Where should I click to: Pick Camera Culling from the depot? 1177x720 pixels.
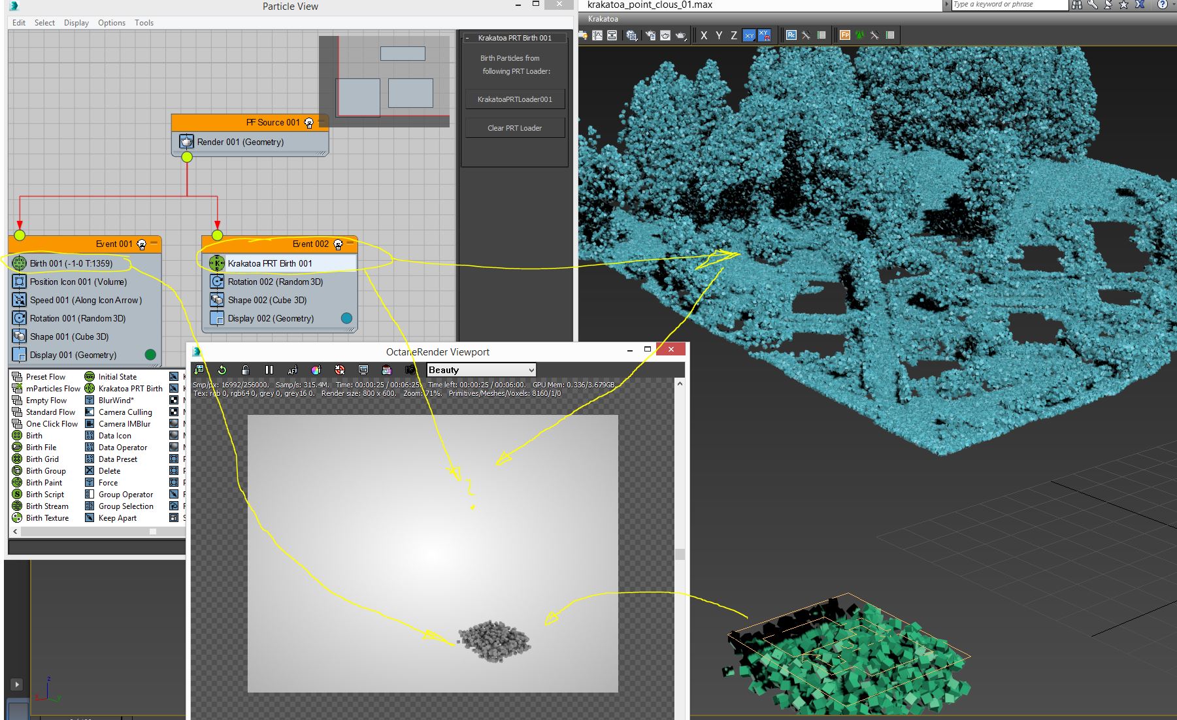(x=125, y=412)
